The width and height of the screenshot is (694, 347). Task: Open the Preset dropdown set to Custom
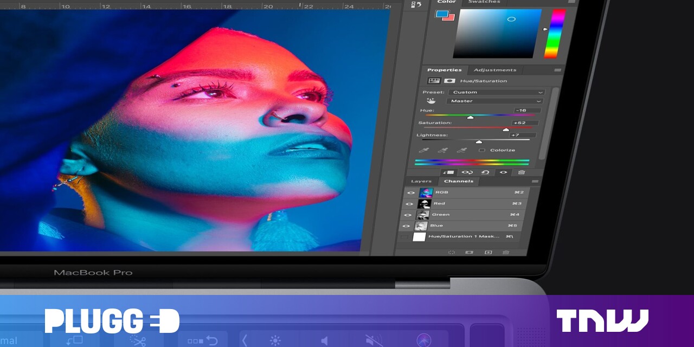496,92
